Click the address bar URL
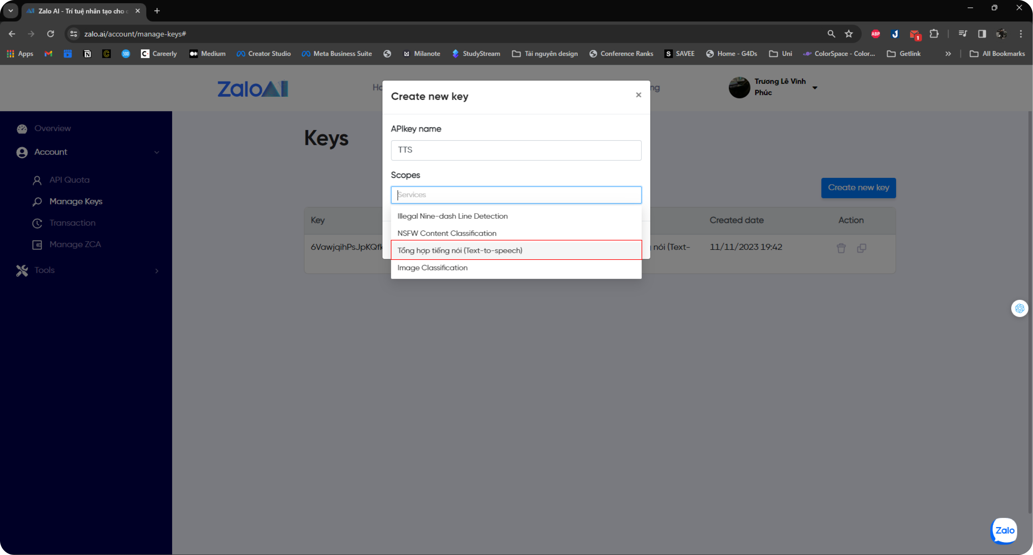Image resolution: width=1033 pixels, height=555 pixels. point(135,34)
